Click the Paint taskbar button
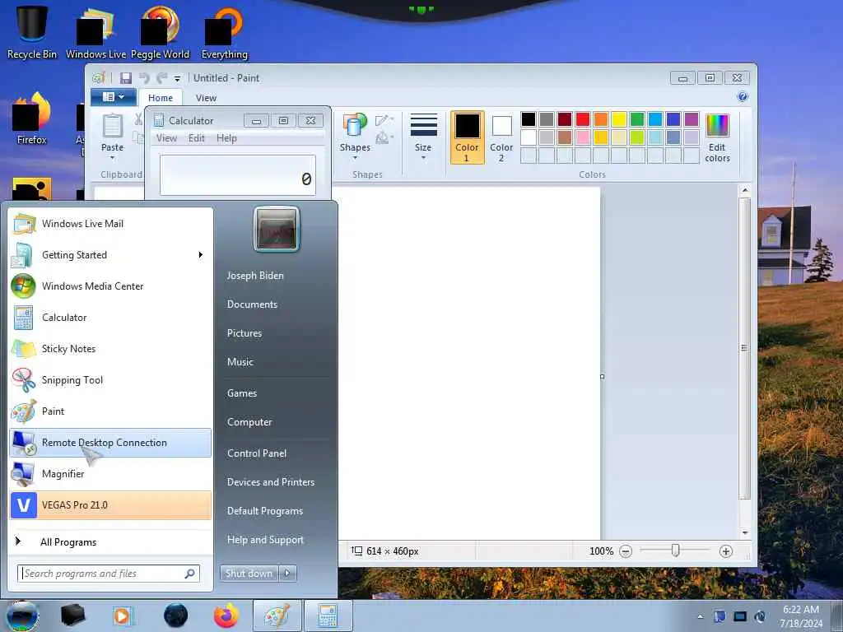Viewport: 843px width, 632px height. click(x=277, y=616)
